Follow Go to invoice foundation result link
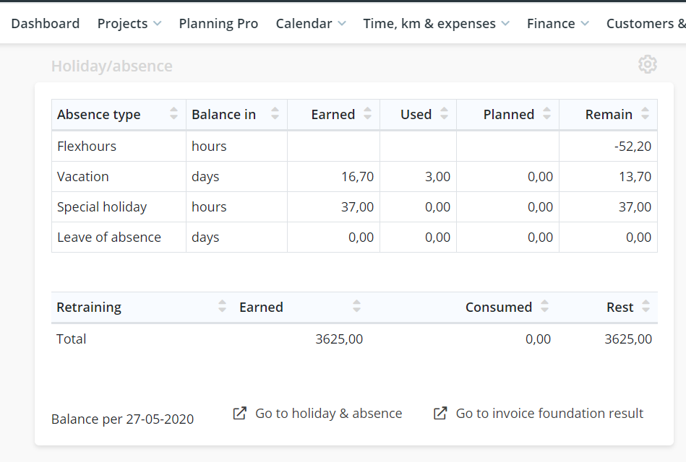This screenshot has width=686, height=462. [x=549, y=414]
